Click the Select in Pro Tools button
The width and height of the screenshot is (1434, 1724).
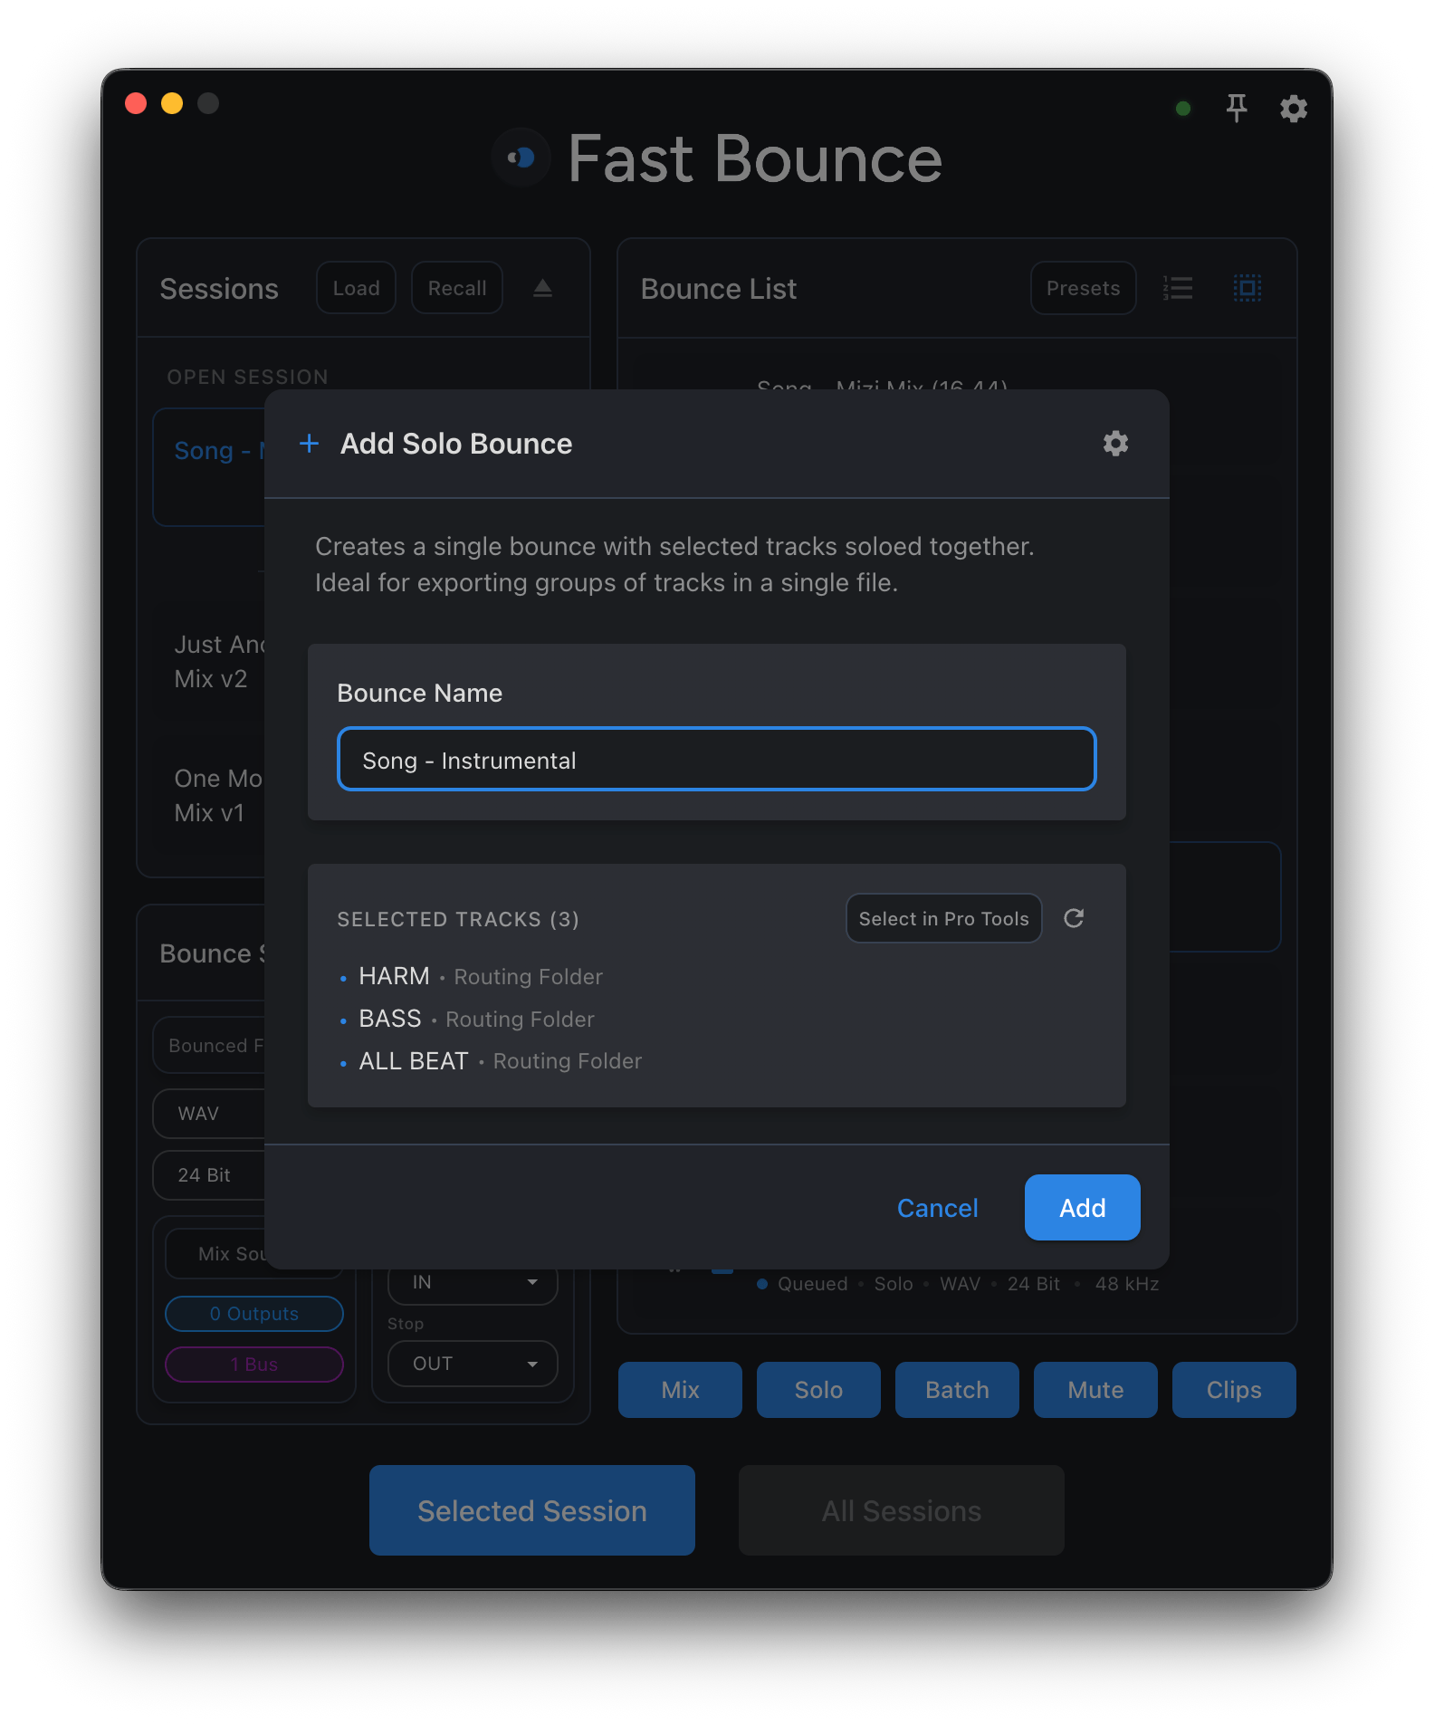coord(943,918)
